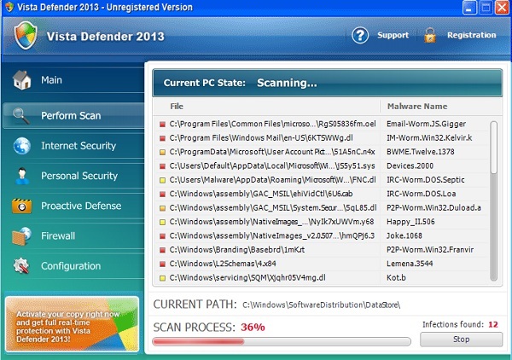
Task: Open Proactive Defense section
Action: (73, 206)
